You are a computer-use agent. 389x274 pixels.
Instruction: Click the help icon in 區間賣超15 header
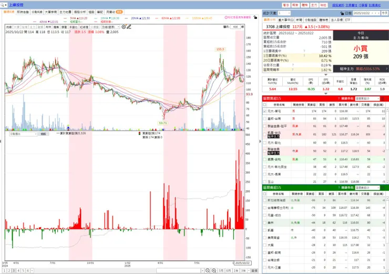[339, 188]
